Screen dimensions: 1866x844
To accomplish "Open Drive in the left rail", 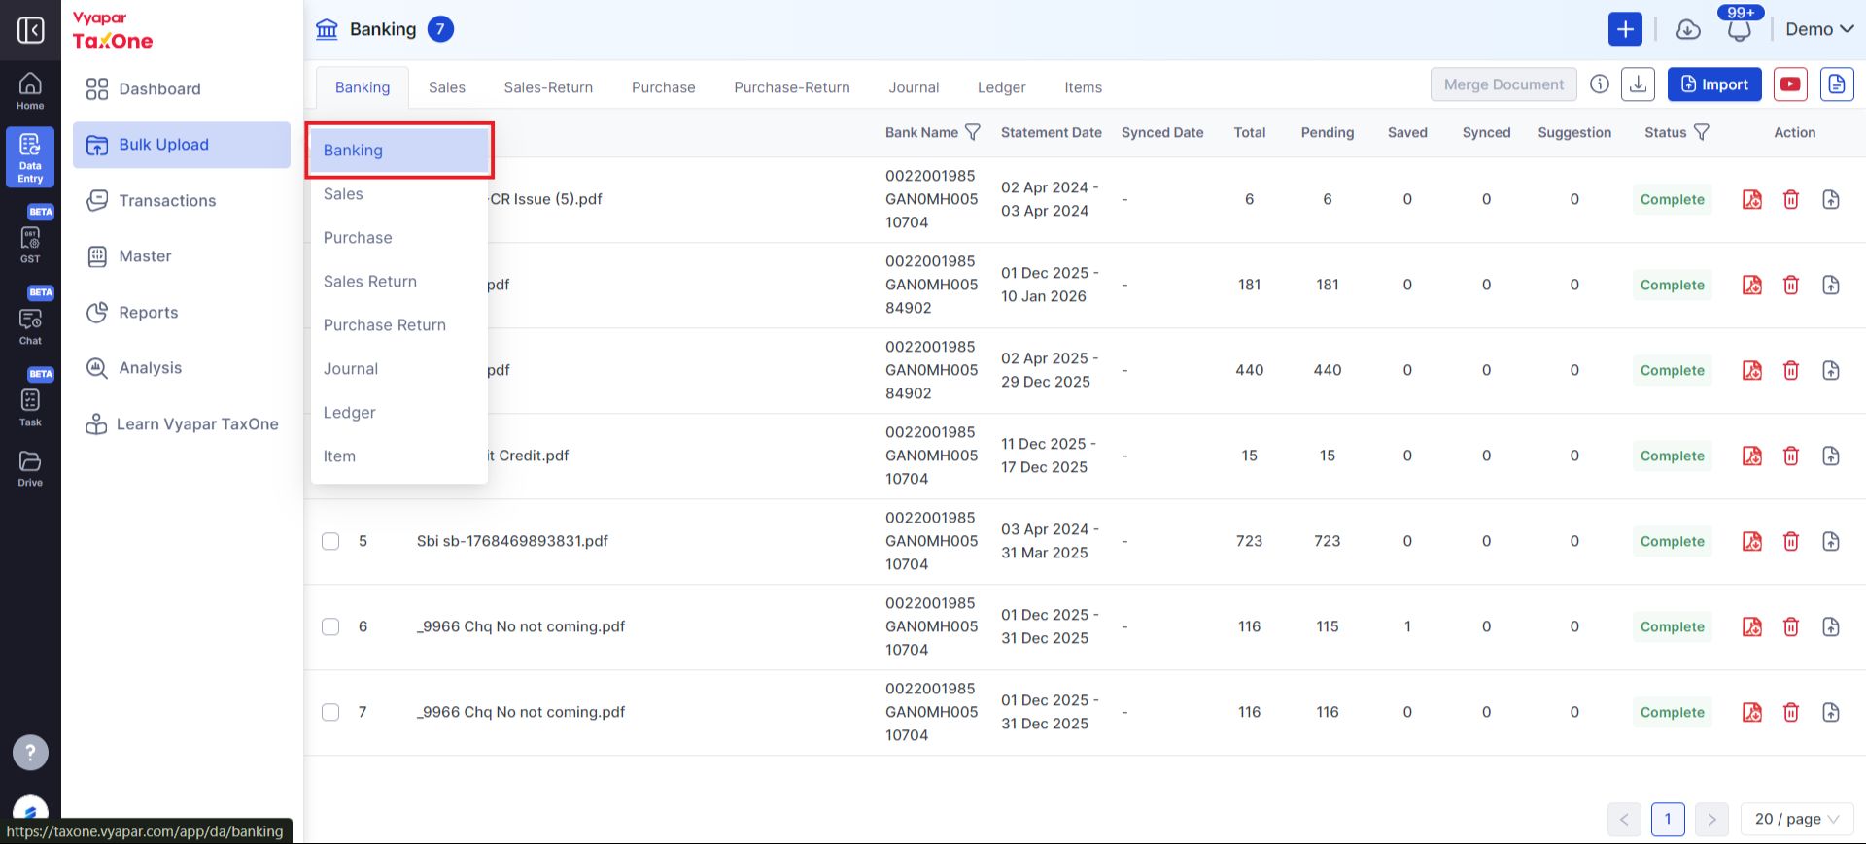I will [x=30, y=468].
